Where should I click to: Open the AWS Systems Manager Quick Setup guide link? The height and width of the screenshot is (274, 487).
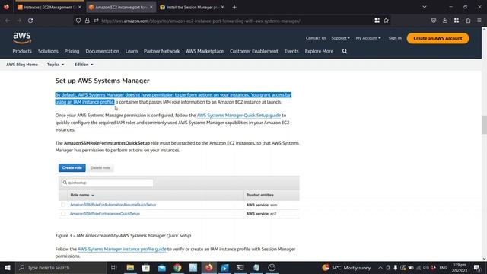coord(238,115)
